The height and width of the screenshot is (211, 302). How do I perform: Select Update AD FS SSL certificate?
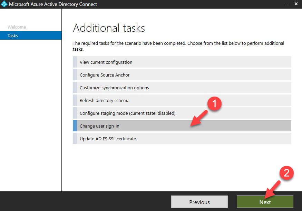182,139
